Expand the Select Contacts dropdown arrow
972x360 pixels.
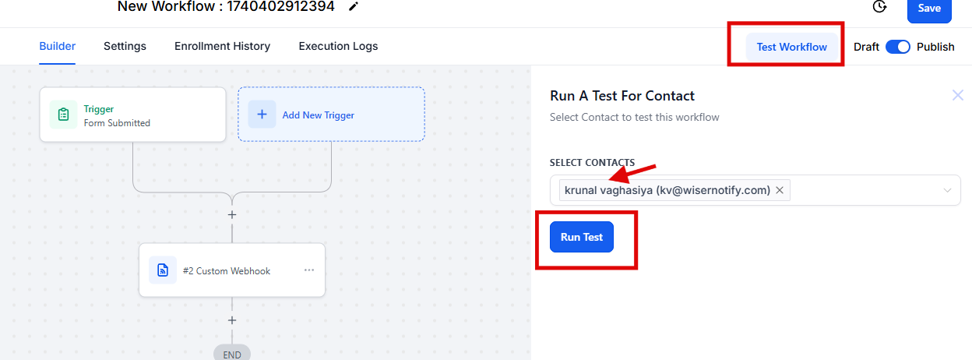[948, 190]
